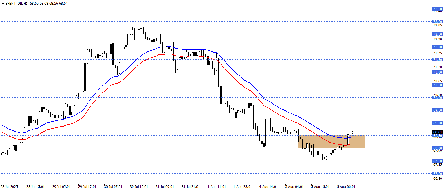Click the OHLC values 68.60 68.68 68.56 68.64

pyautogui.click(x=49, y=4)
